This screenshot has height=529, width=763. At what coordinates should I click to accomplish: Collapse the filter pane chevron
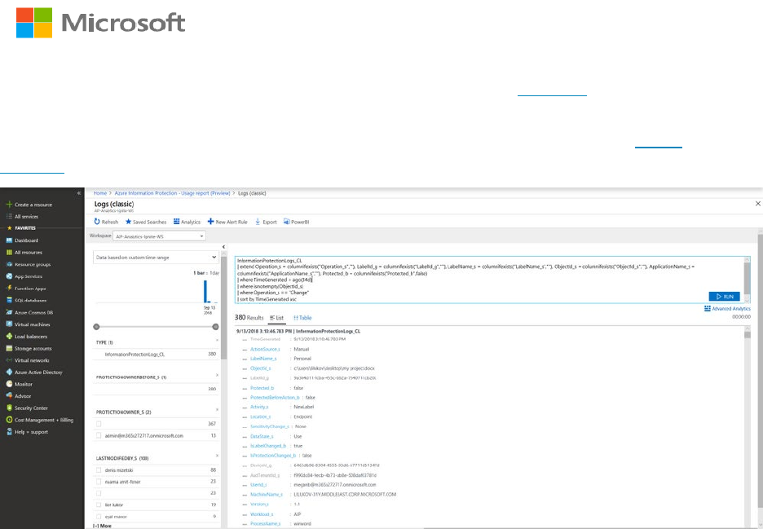(224, 247)
